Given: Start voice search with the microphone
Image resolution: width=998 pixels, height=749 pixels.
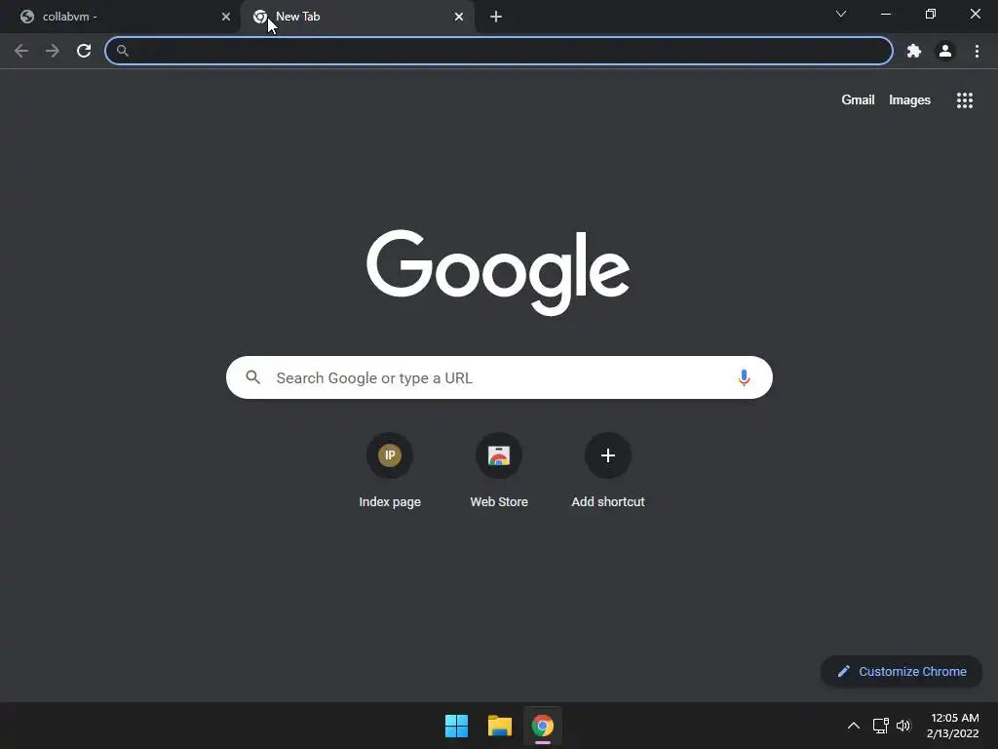Looking at the screenshot, I should click(744, 377).
